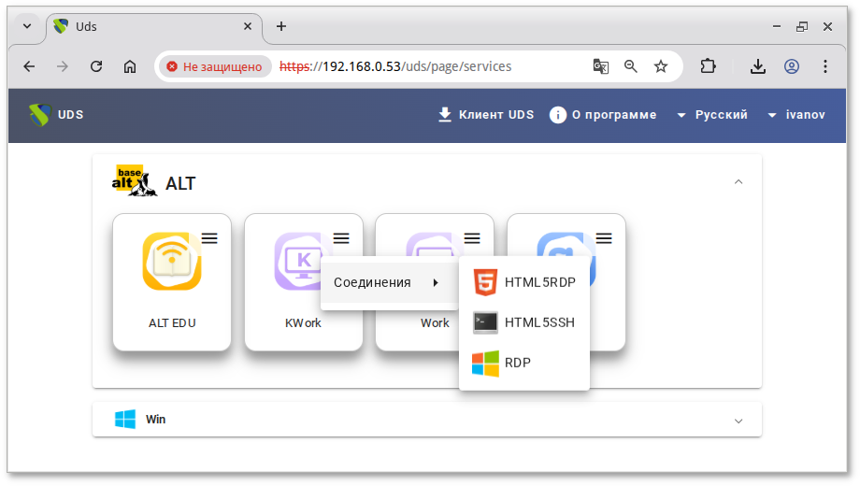Open ALT EDU card hamburger menu
This screenshot has height=486, width=860.
click(209, 238)
